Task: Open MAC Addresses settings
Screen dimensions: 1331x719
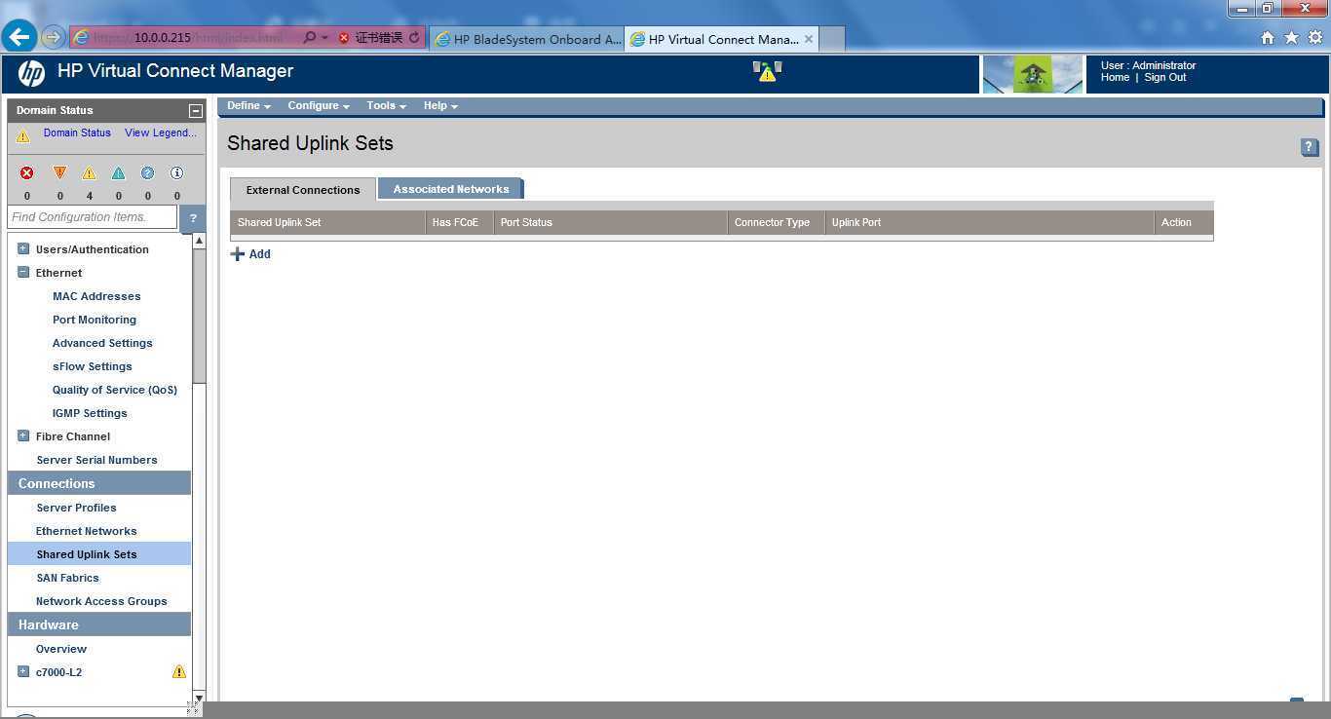Action: [x=96, y=296]
